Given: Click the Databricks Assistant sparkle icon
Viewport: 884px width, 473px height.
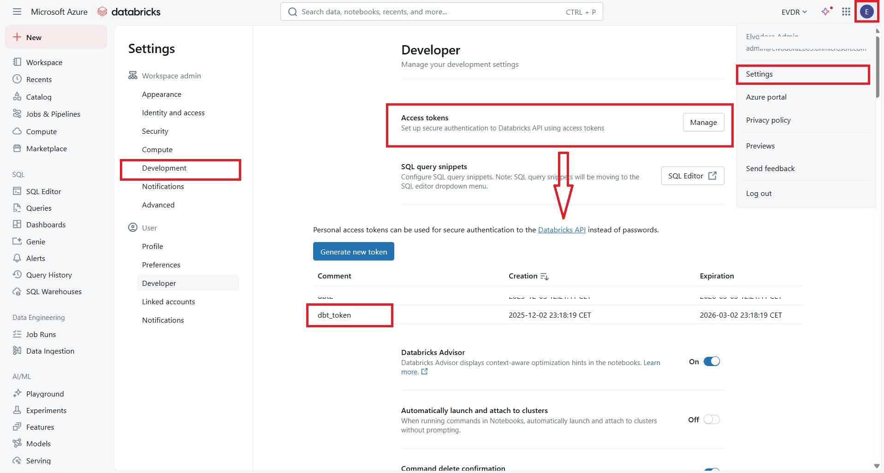Looking at the screenshot, I should pos(825,12).
